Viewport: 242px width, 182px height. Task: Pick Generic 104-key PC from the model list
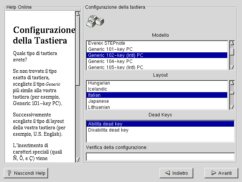[x=110, y=61]
